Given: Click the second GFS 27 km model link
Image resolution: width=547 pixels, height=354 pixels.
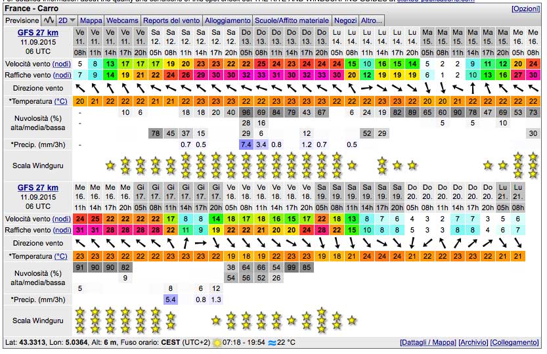Looking at the screenshot, I should coord(38,188).
